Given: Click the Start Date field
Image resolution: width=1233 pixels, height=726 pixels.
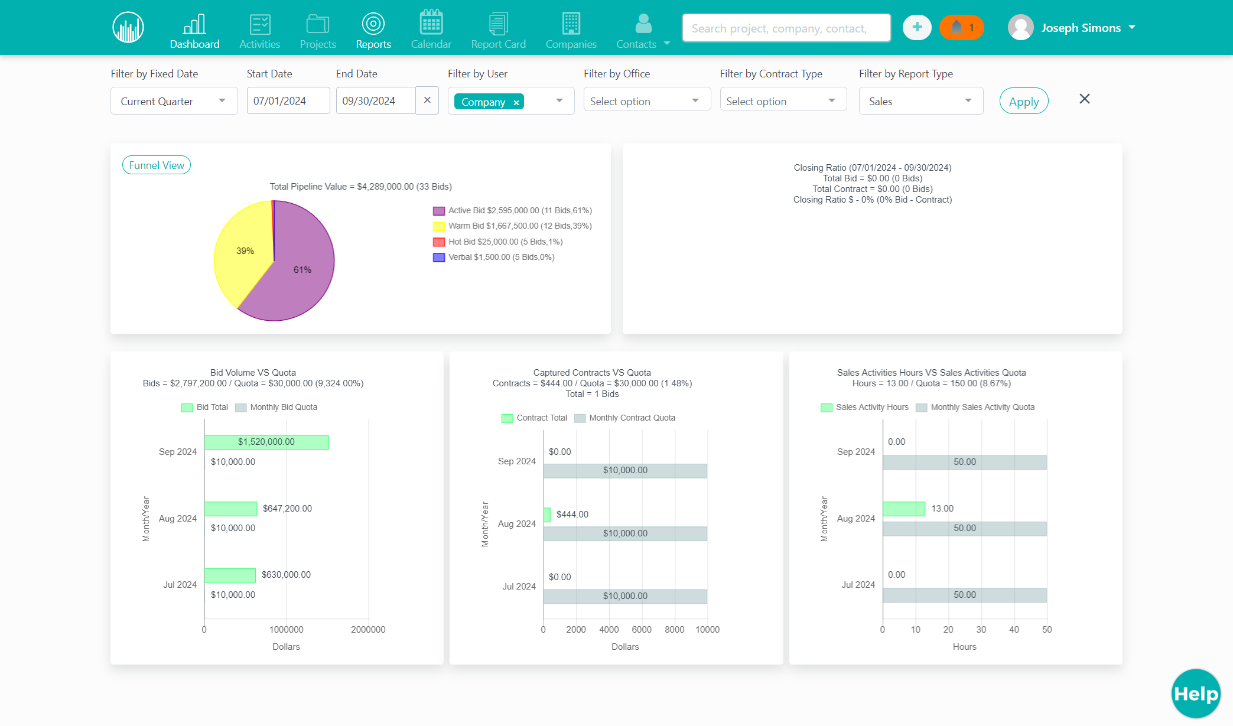Looking at the screenshot, I should point(288,100).
